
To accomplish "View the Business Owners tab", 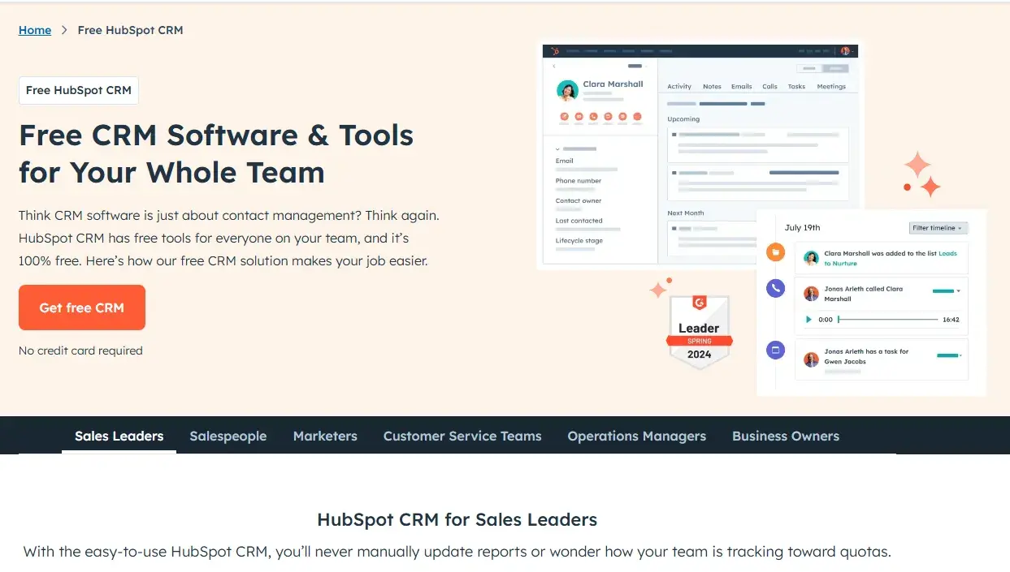I will (x=786, y=436).
